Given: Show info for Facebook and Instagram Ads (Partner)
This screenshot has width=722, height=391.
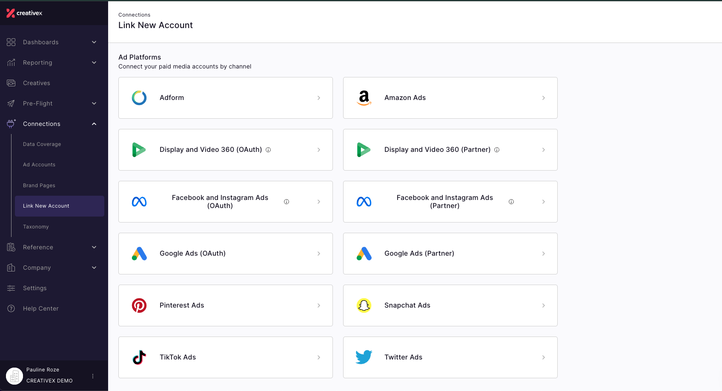Looking at the screenshot, I should coord(511,202).
